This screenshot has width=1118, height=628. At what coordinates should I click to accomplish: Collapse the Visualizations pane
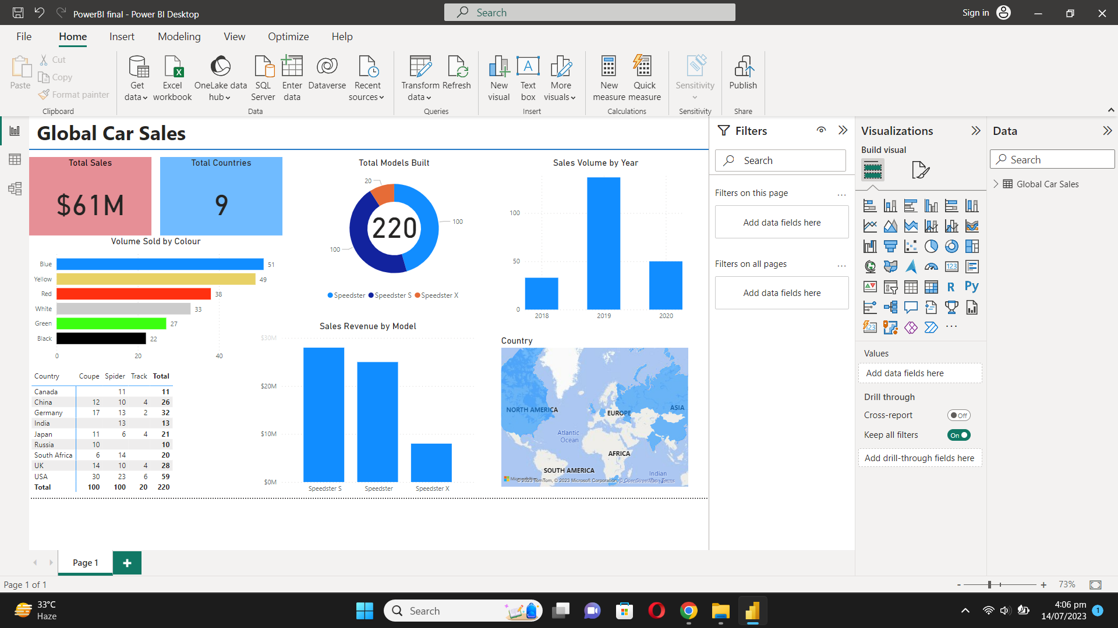[976, 131]
